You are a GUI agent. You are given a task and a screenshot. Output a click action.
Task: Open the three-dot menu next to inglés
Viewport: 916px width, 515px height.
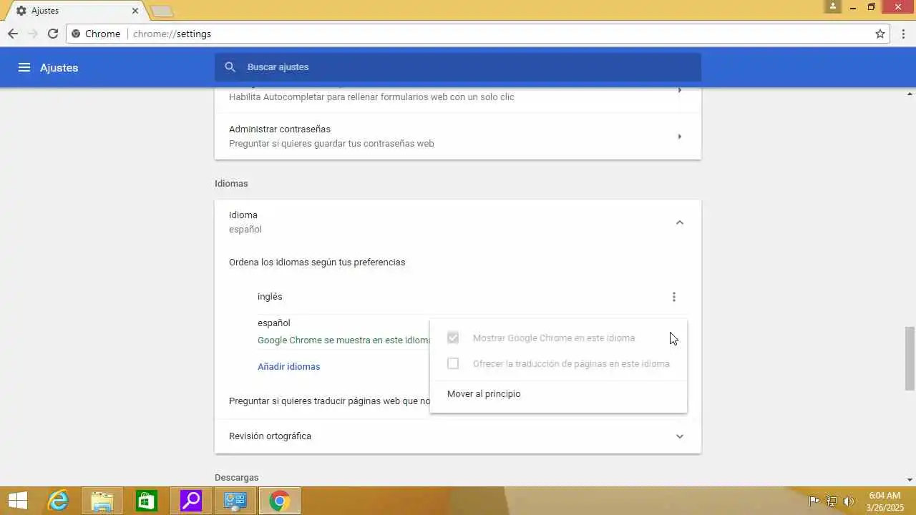pos(673,297)
